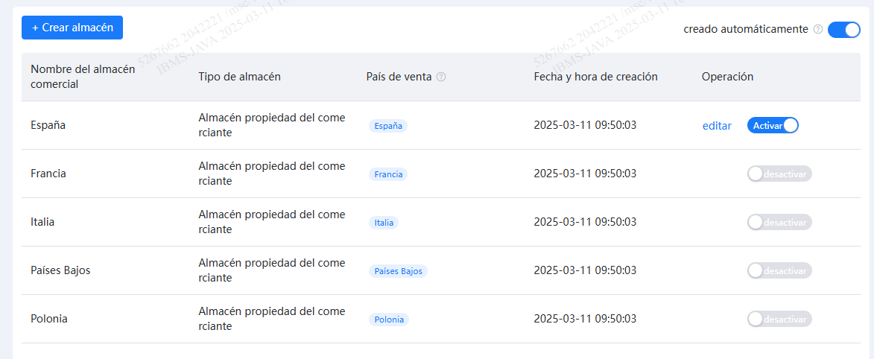The width and height of the screenshot is (874, 359).
Task: Enable the Polonia warehouse toggle
Action: (779, 319)
